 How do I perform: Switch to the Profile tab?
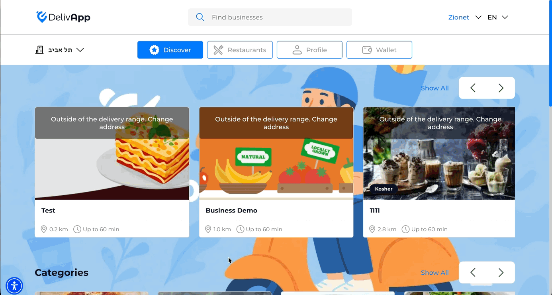pos(309,50)
